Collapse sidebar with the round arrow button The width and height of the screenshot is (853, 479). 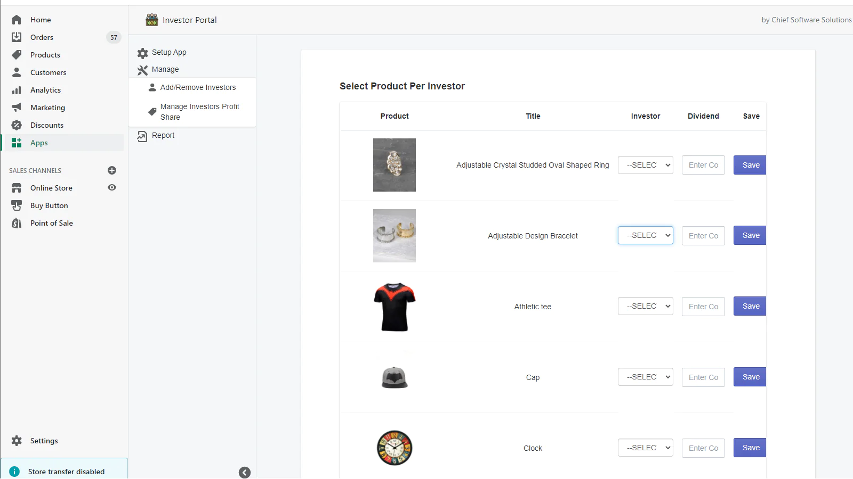pyautogui.click(x=245, y=472)
